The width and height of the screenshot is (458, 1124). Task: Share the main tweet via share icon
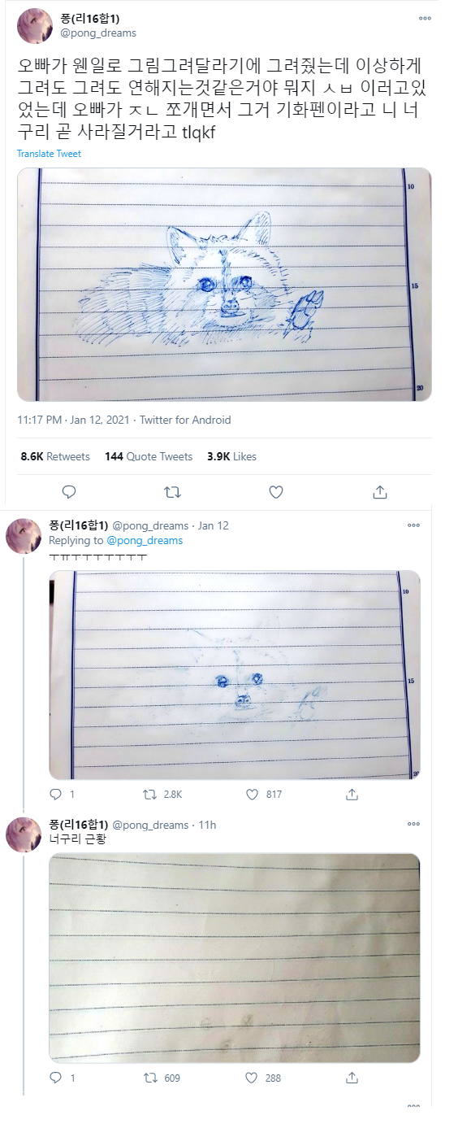point(379,492)
